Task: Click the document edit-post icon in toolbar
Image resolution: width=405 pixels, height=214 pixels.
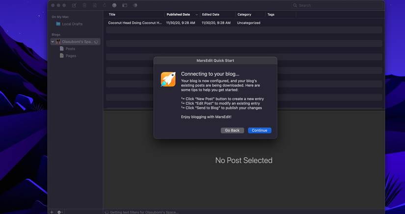Action: tap(95, 5)
